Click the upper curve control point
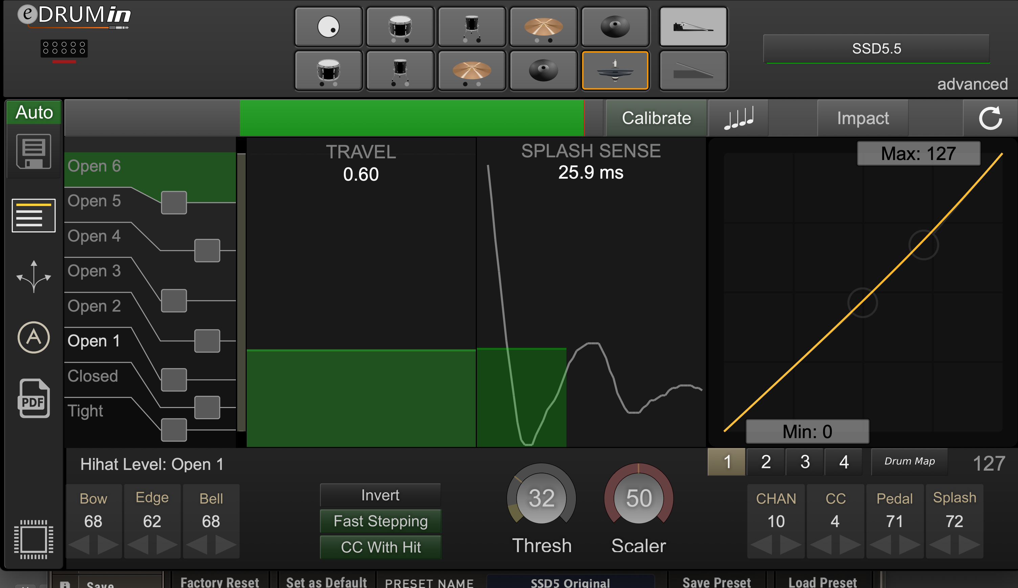Screen dimensions: 1018x588 pos(924,245)
